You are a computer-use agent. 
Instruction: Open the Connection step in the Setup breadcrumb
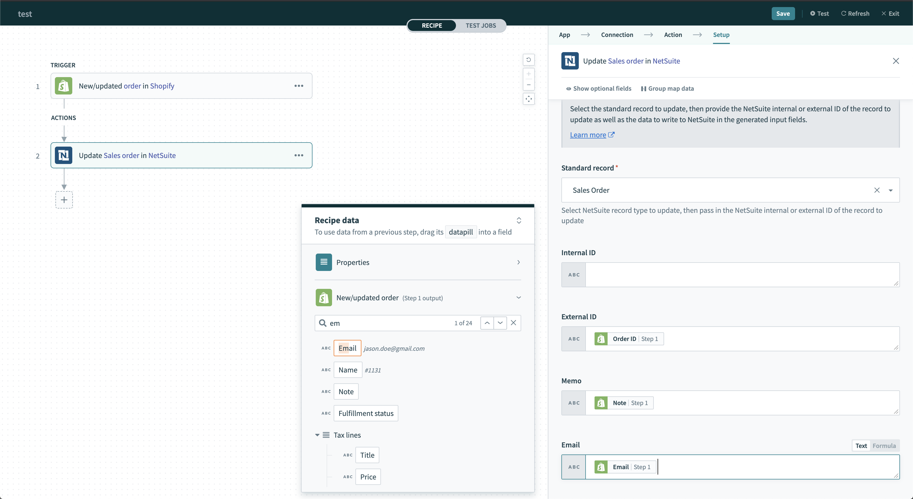tap(617, 35)
